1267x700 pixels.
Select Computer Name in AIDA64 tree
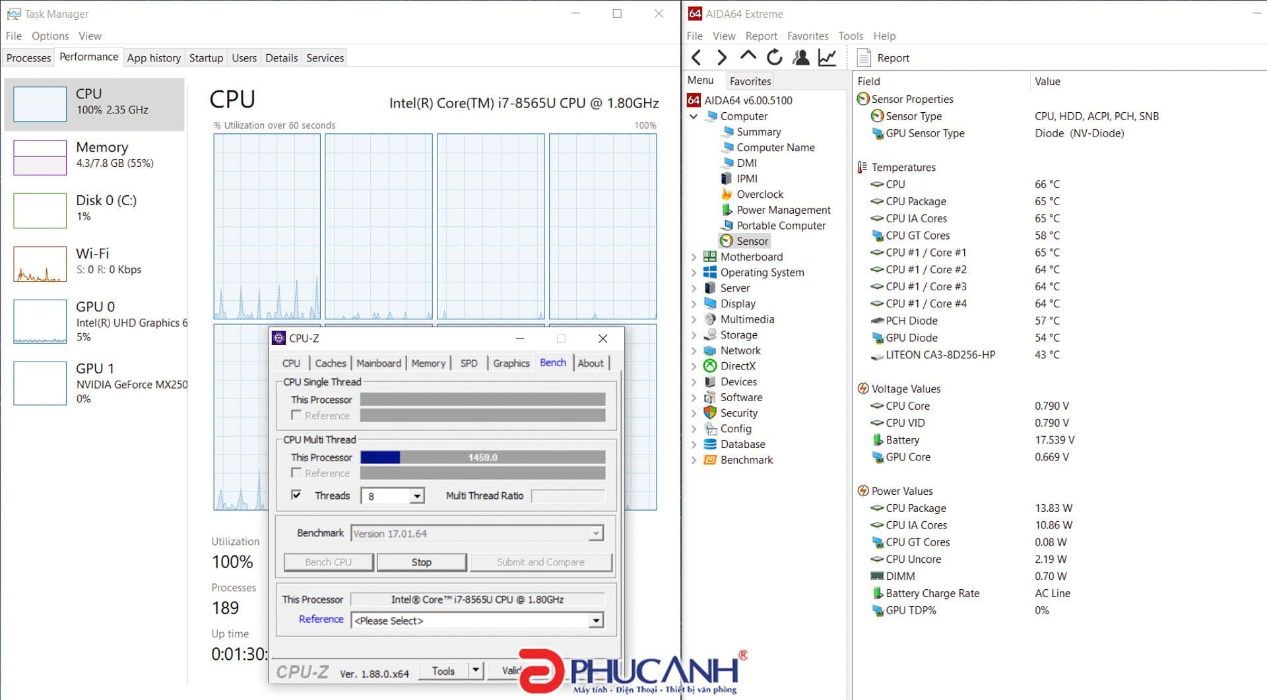click(768, 148)
